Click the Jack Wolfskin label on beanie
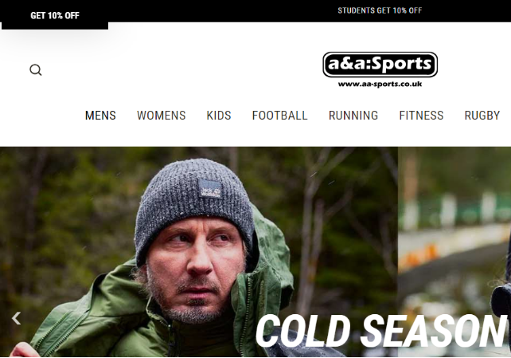511x358 pixels. point(210,189)
